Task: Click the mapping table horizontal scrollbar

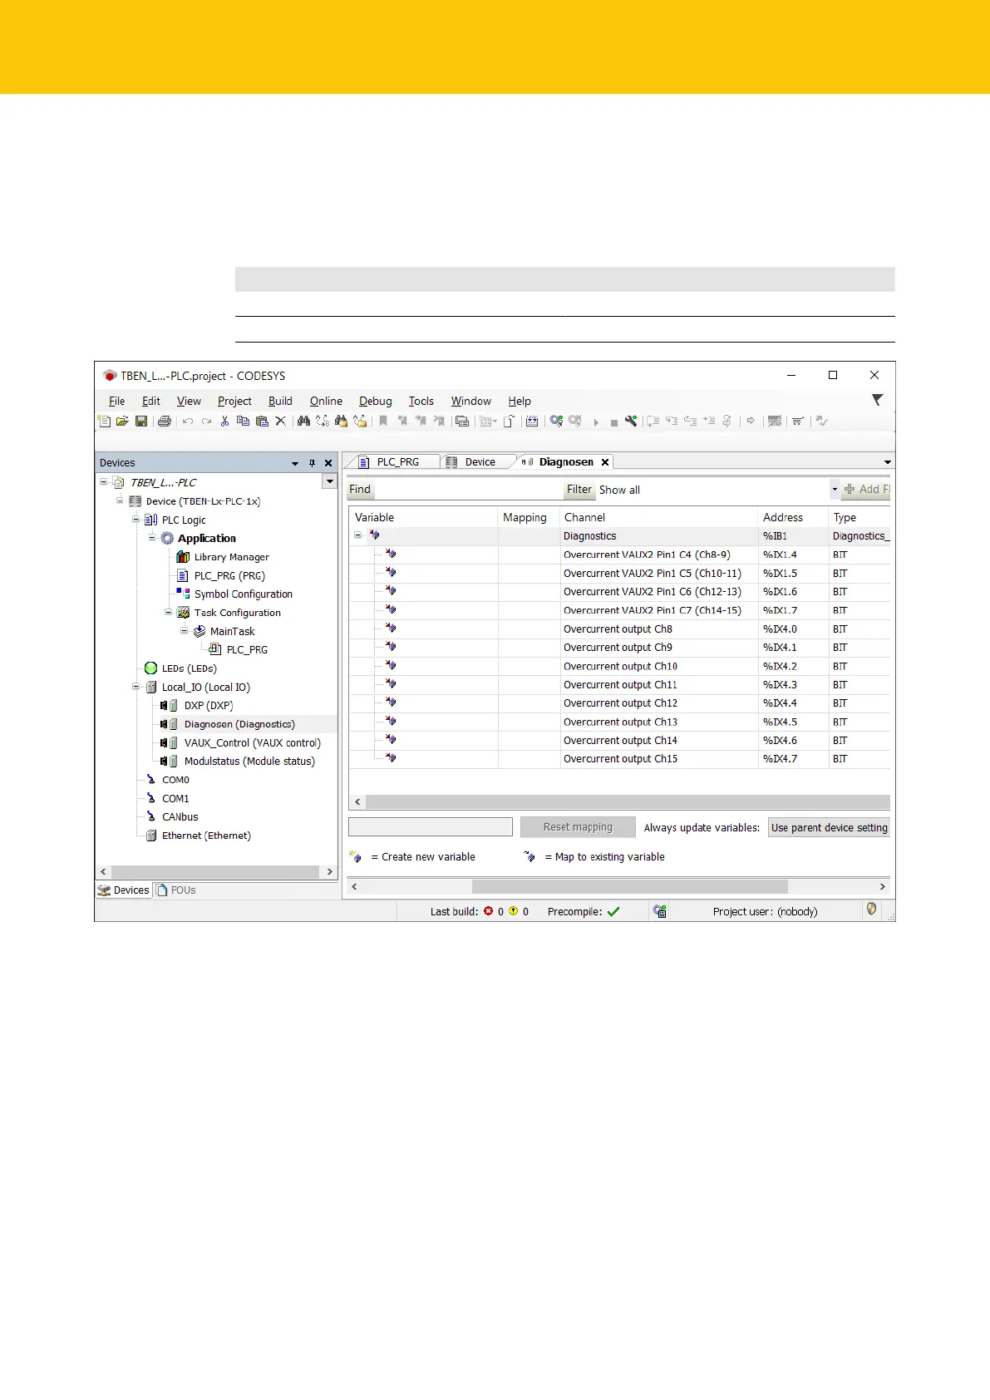Action: (628, 802)
